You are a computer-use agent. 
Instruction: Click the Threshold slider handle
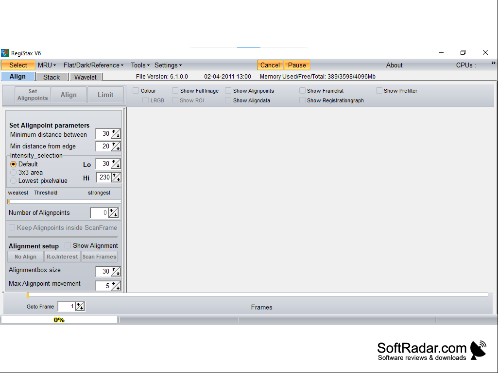pyautogui.click(x=9, y=201)
